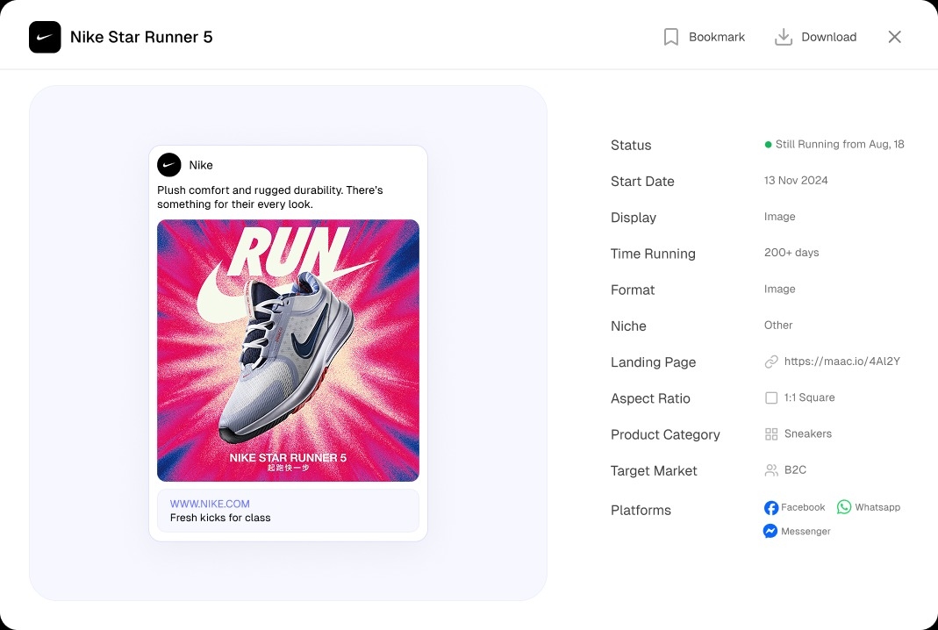Click the Niche field label

pyautogui.click(x=628, y=326)
